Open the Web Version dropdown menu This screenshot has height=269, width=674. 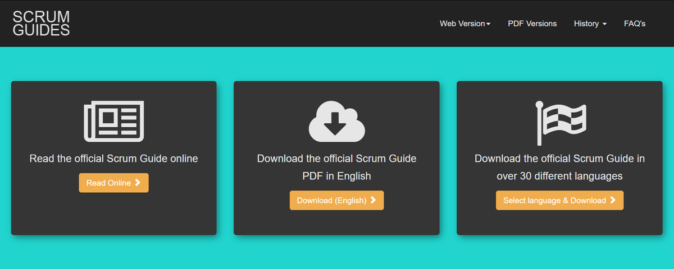pos(465,24)
